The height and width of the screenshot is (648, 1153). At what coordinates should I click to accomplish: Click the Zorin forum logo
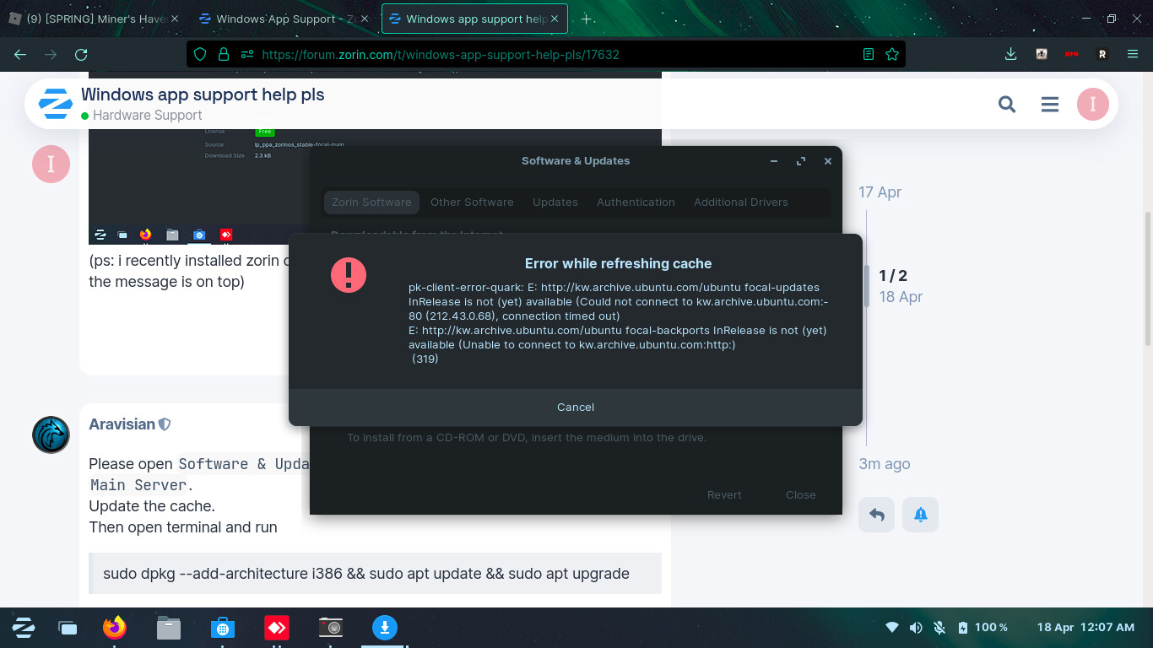point(56,105)
